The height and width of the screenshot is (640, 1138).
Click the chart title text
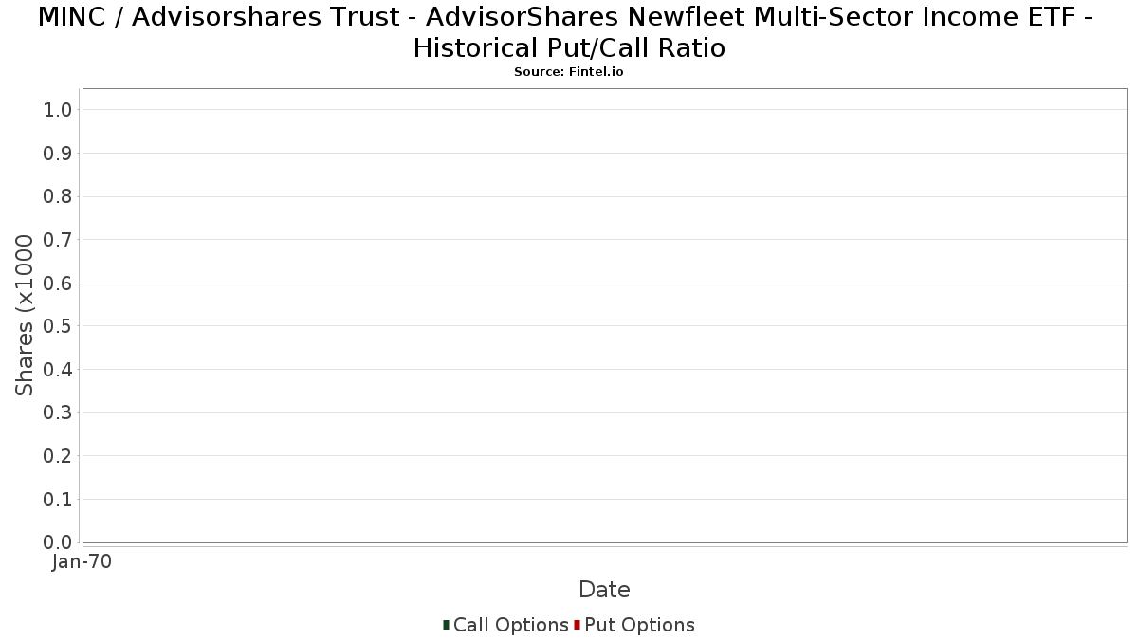tap(569, 31)
